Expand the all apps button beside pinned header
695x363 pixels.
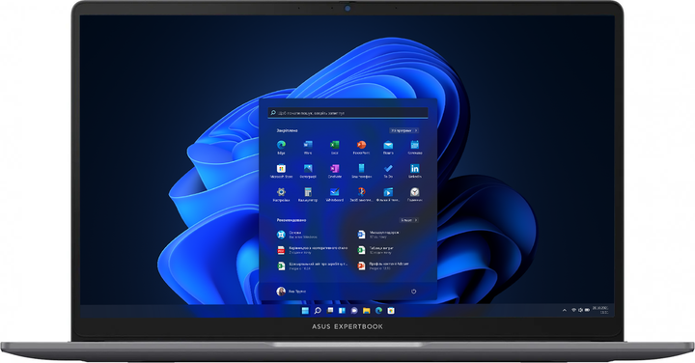[404, 130]
